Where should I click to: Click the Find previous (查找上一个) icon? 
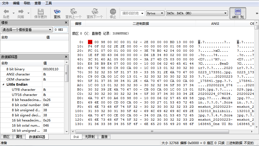tap(73, 12)
